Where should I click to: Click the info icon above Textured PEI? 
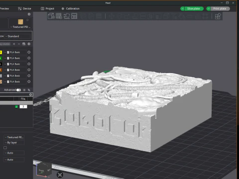tap(27, 20)
